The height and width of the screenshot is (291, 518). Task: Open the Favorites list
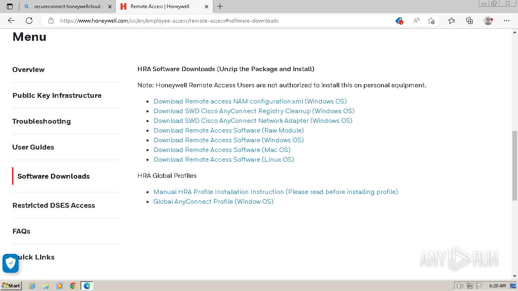tap(452, 21)
